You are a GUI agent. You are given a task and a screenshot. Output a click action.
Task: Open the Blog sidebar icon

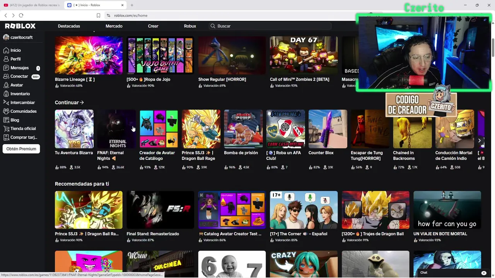click(6, 120)
